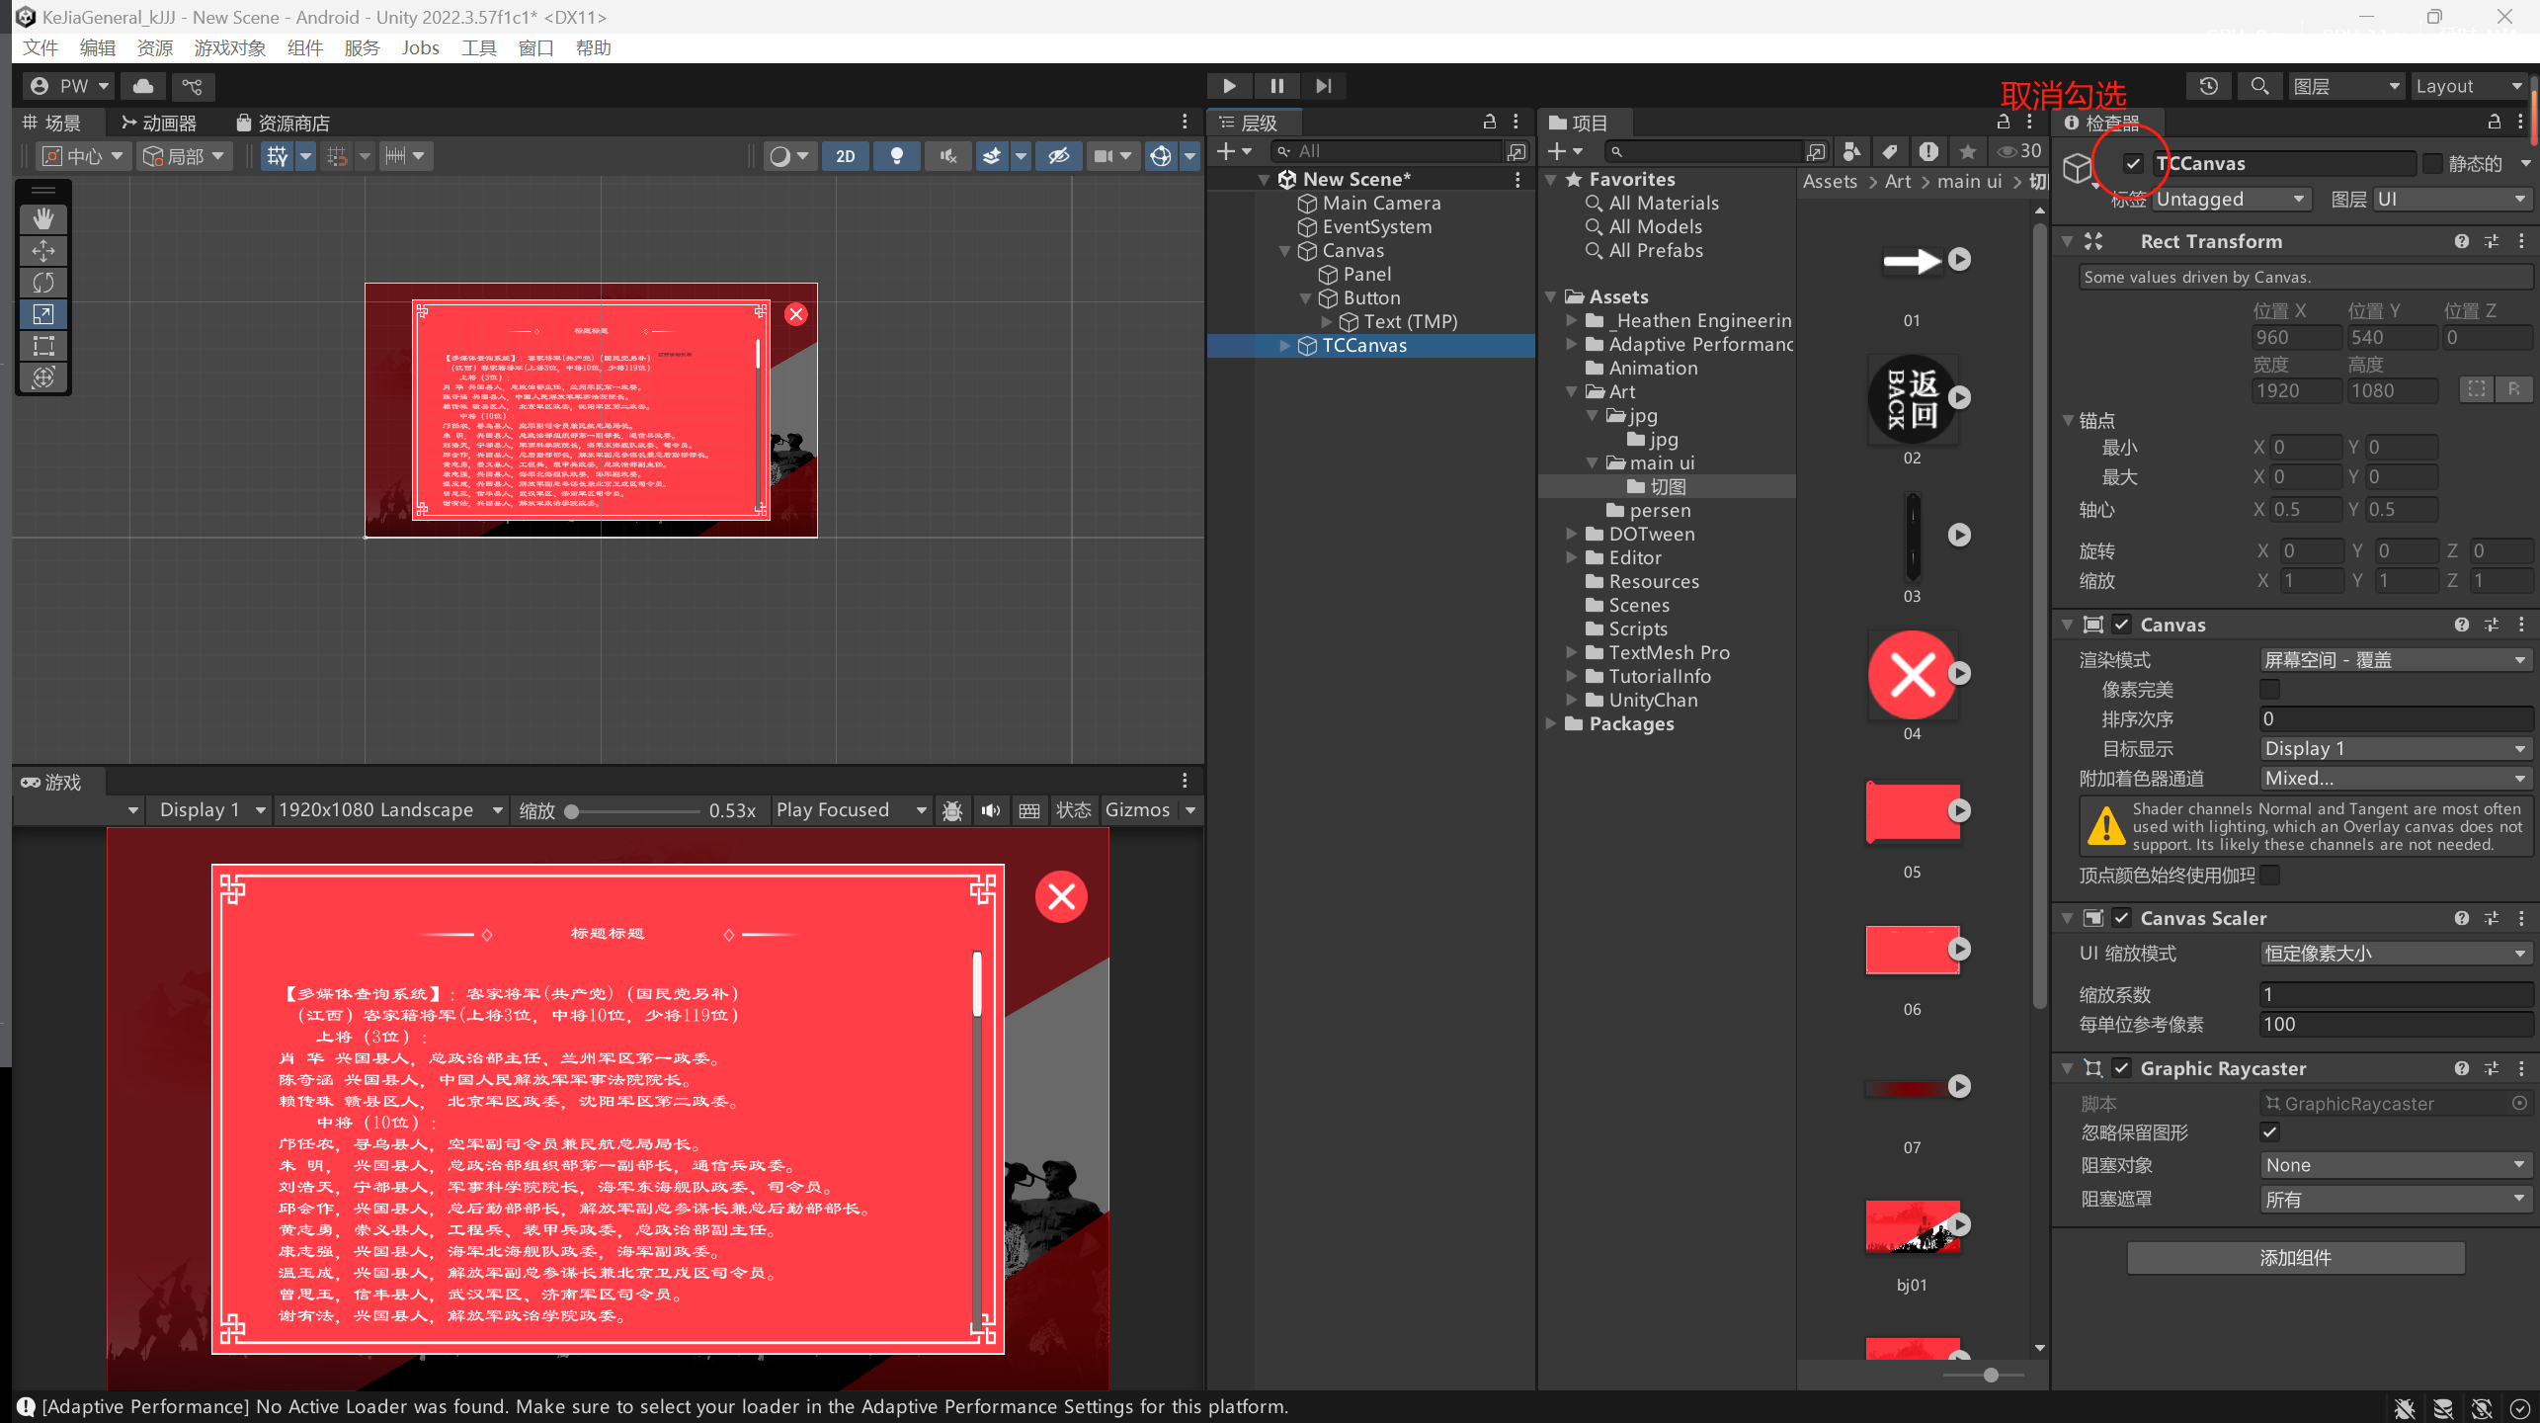Image resolution: width=2540 pixels, height=1423 pixels.
Task: Open the 图层 dropdown set to UI
Action: (x=2451, y=199)
